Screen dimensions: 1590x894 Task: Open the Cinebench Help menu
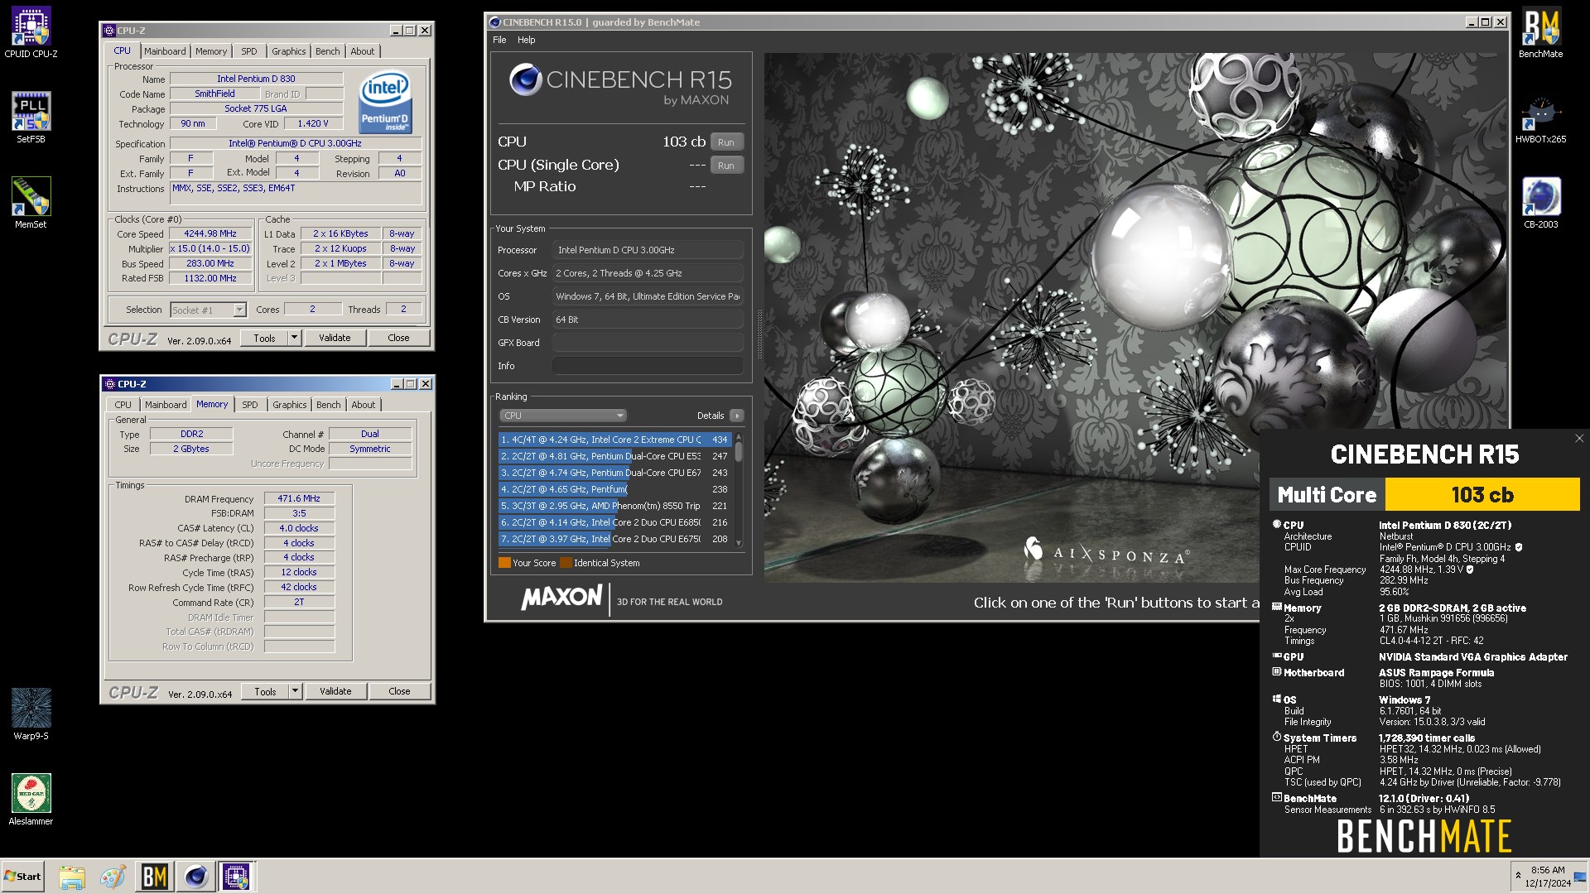tap(527, 40)
